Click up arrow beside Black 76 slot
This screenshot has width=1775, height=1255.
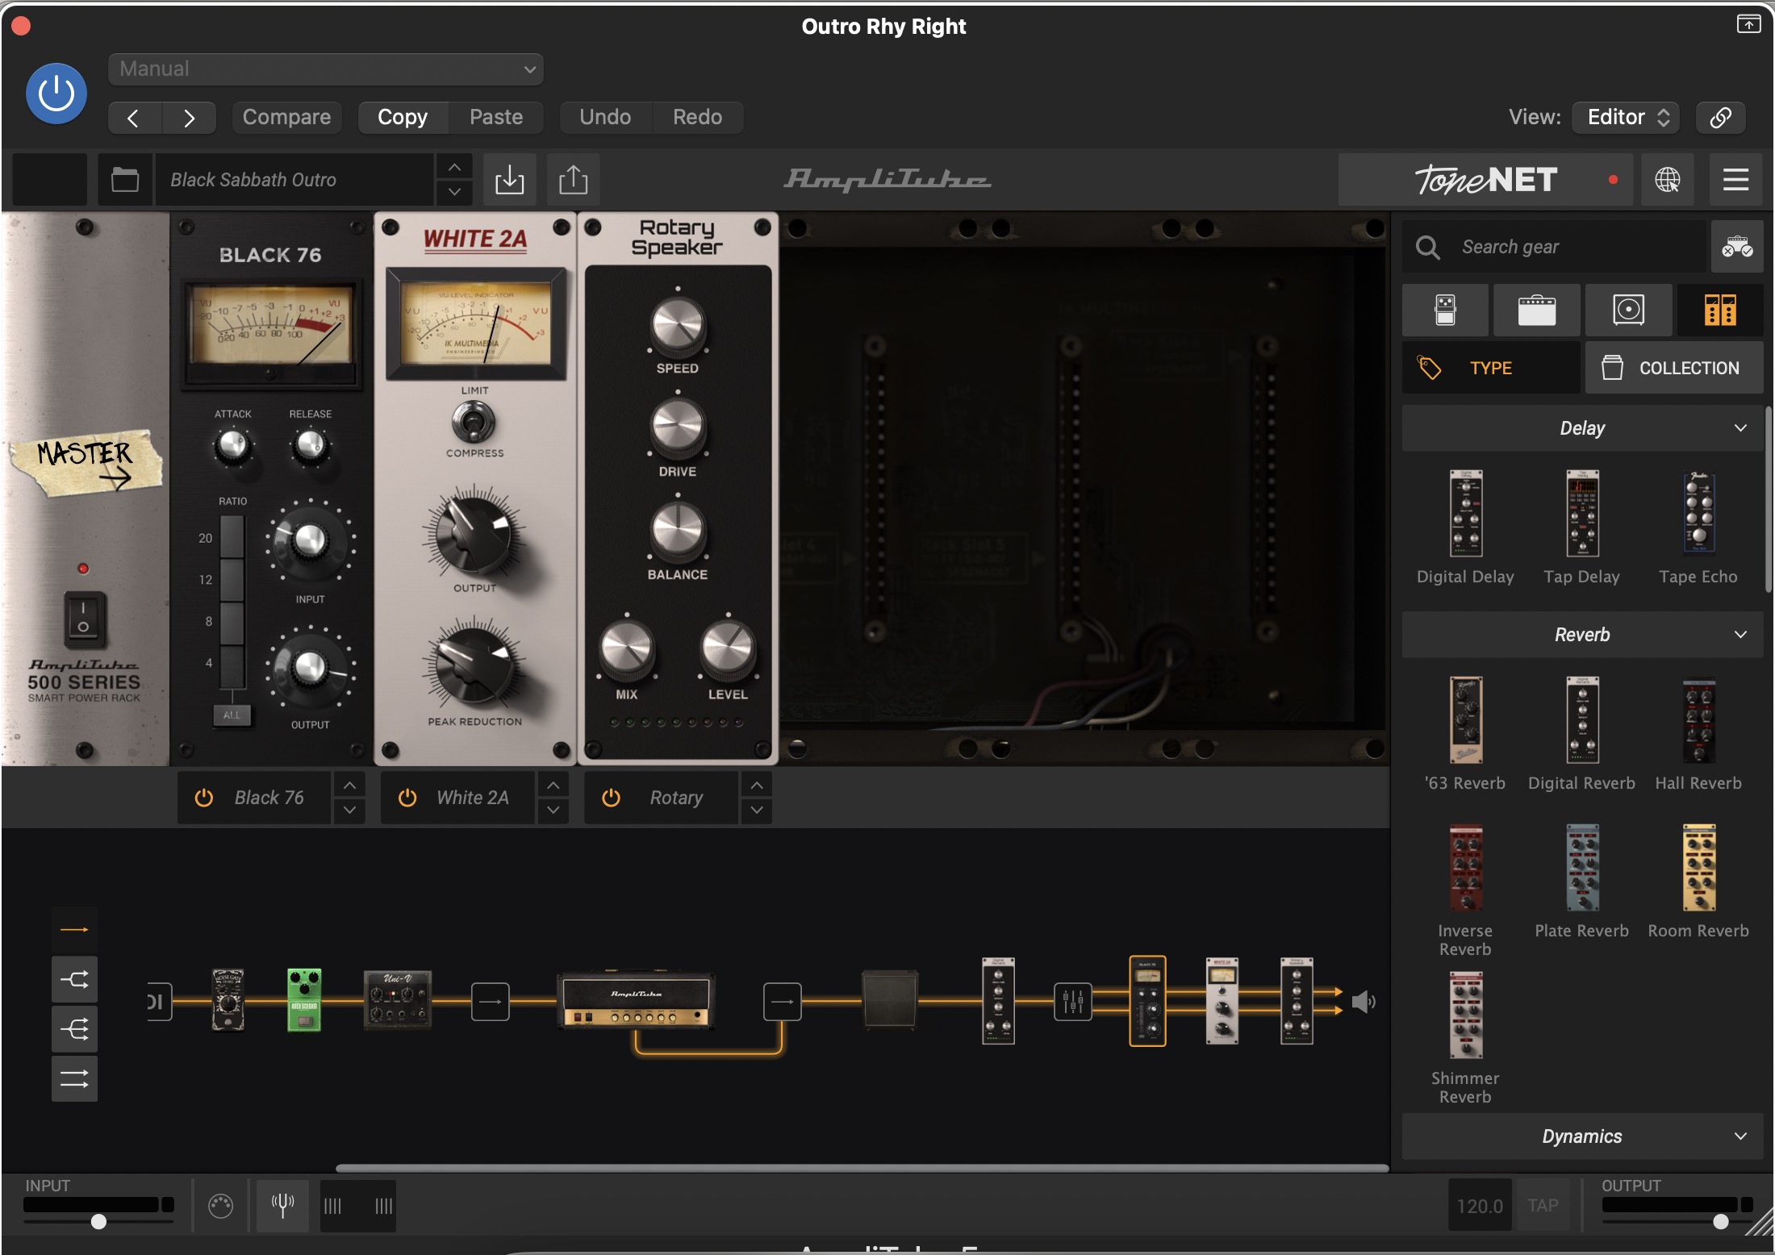[x=349, y=785]
